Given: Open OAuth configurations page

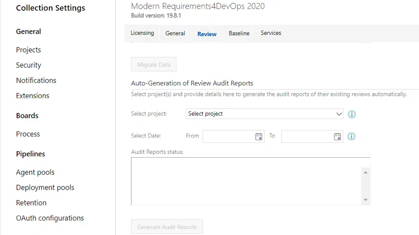Looking at the screenshot, I should [x=50, y=218].
